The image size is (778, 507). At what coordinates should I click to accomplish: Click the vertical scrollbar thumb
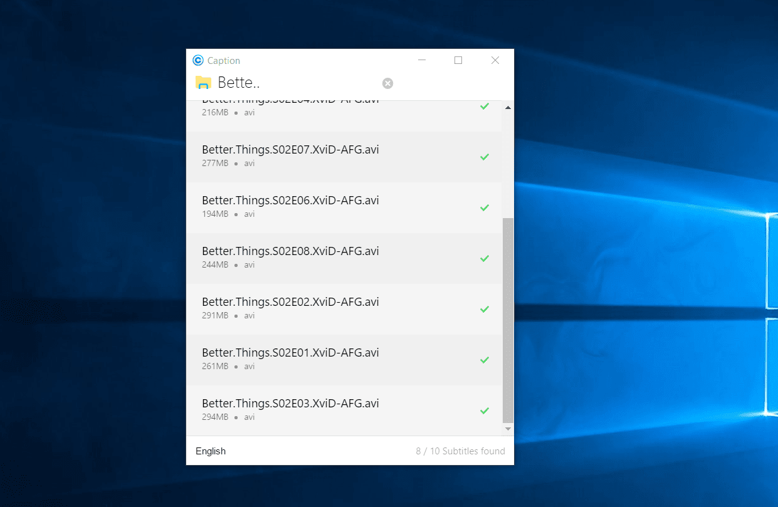pyautogui.click(x=508, y=320)
